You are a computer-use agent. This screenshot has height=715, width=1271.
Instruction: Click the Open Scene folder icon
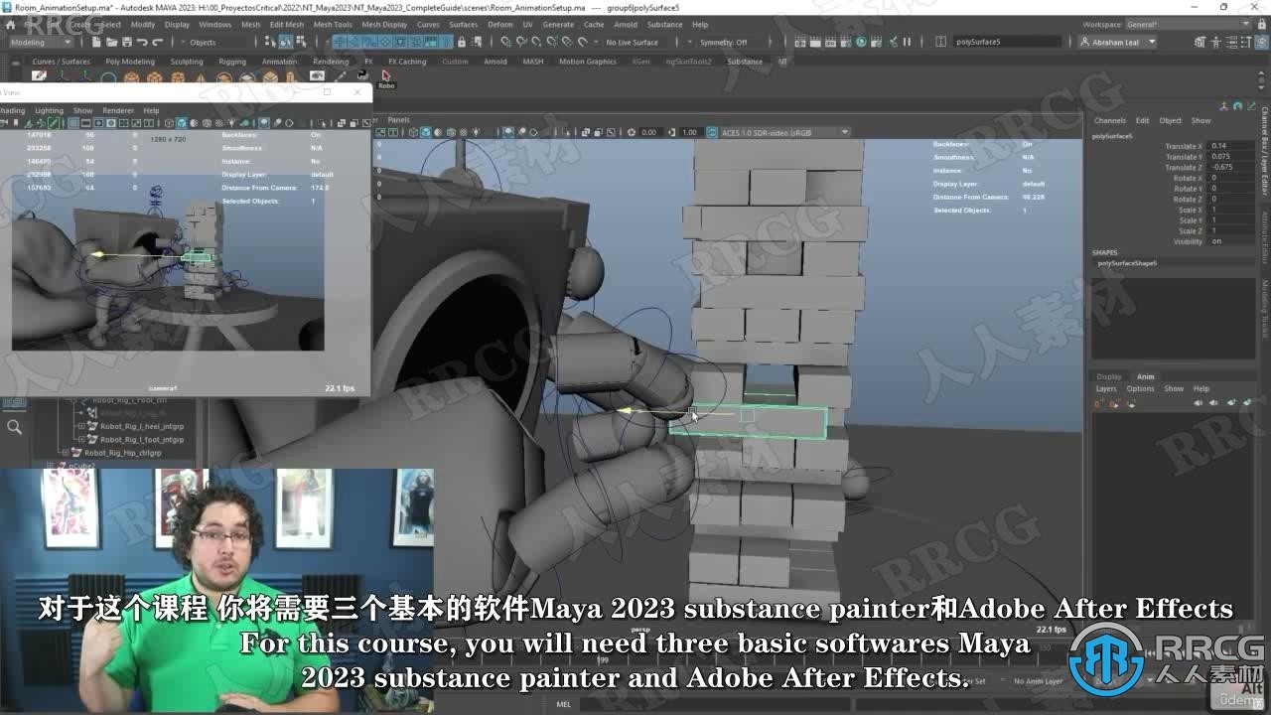pyautogui.click(x=112, y=42)
